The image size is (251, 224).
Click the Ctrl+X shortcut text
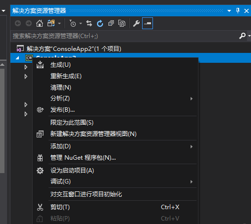click(170, 207)
